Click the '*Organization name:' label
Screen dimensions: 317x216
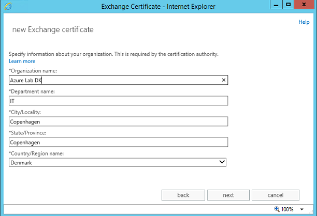(x=33, y=71)
